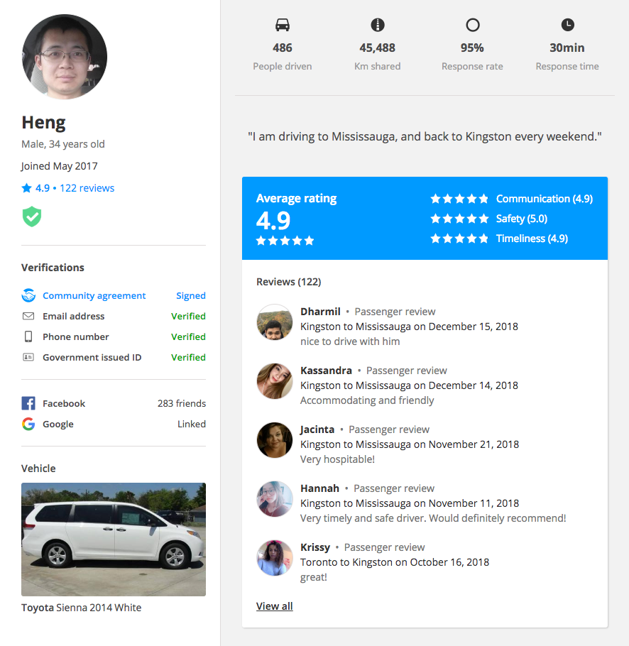629x646 pixels.
Task: Click the info icon above Km shared
Action: (x=377, y=24)
